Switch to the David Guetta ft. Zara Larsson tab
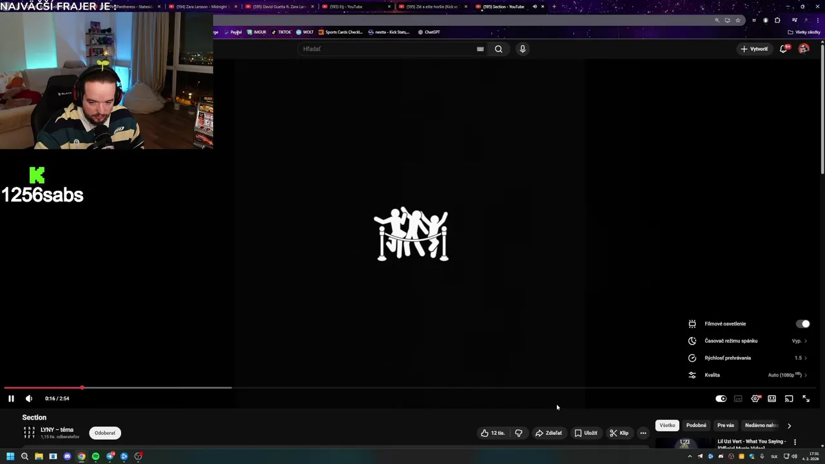Viewport: 825px width, 464px height. tap(279, 6)
